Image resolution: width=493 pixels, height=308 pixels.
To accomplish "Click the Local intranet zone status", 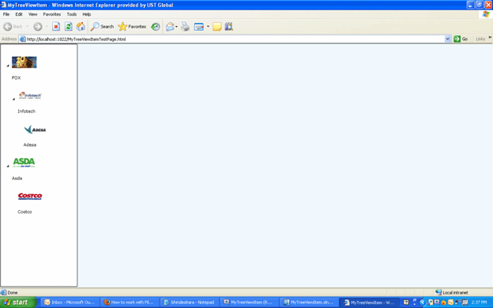I will tap(451, 292).
